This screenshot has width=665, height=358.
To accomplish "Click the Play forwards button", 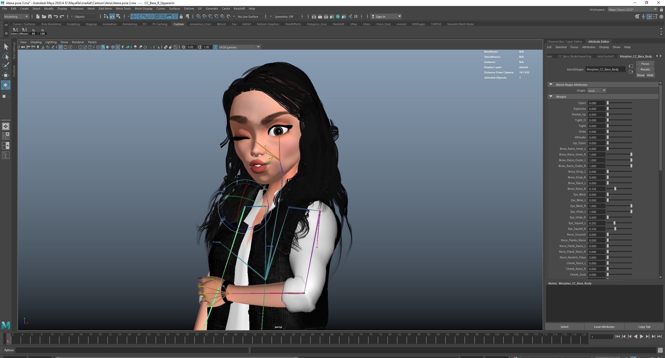I will pos(642,337).
